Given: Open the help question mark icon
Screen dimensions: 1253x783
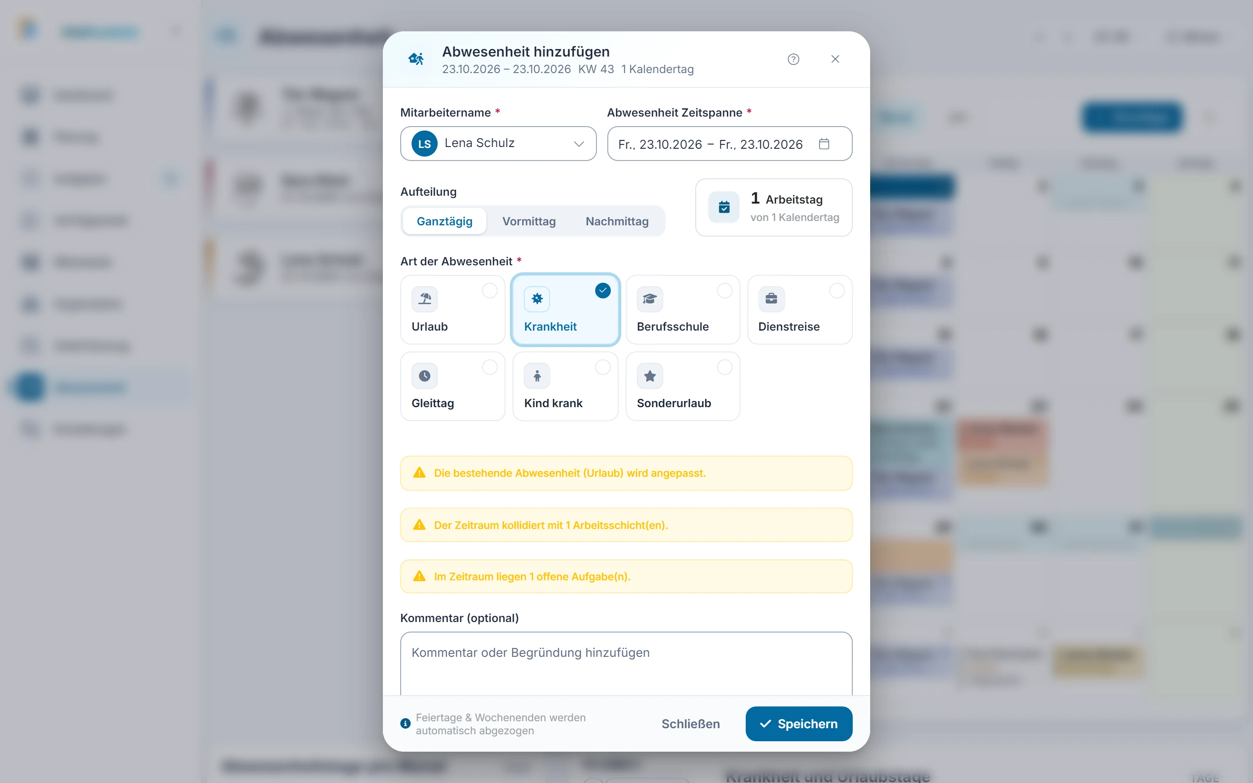Looking at the screenshot, I should [793, 59].
